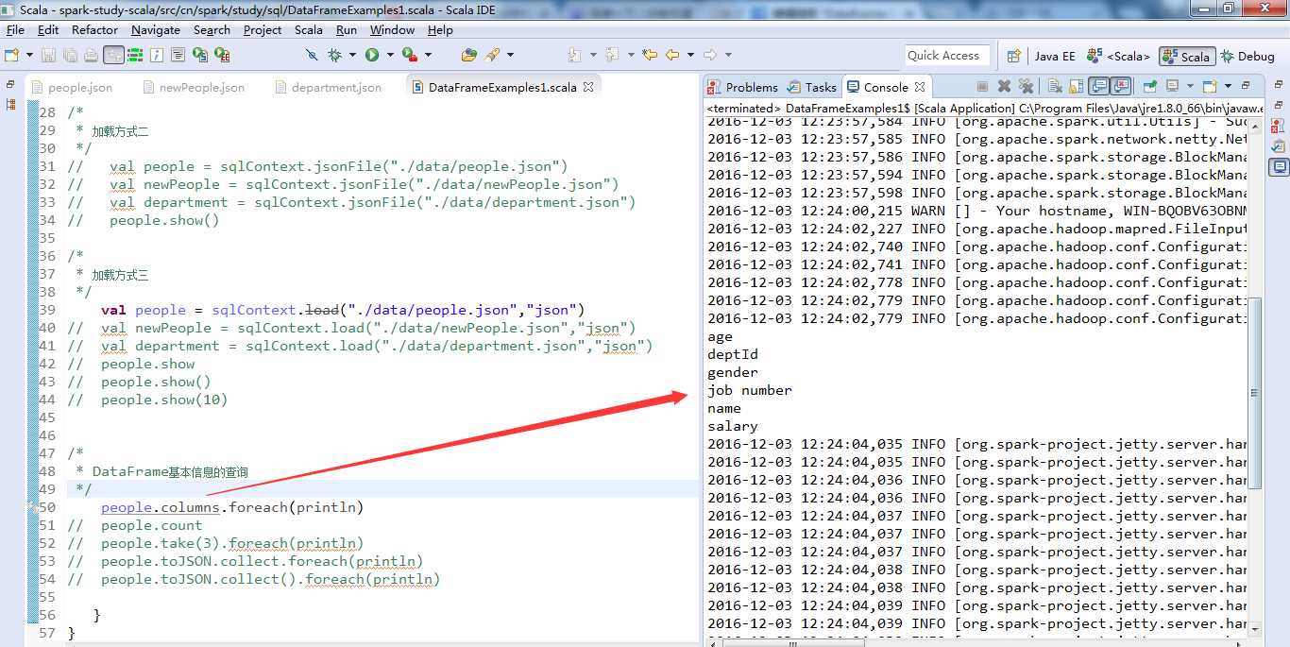Switch to the Debug perspective
1290x647 pixels.
[1248, 57]
